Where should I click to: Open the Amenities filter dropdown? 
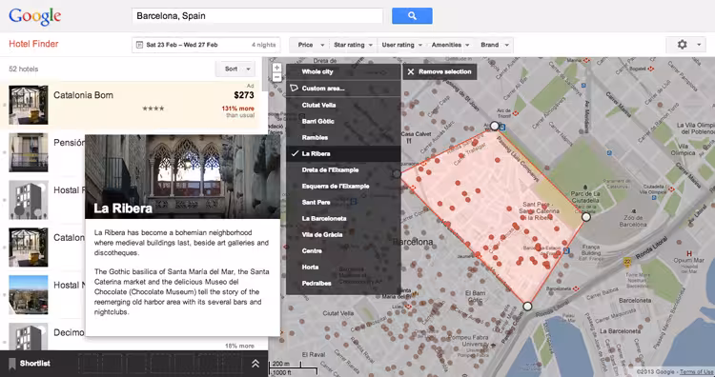(451, 45)
